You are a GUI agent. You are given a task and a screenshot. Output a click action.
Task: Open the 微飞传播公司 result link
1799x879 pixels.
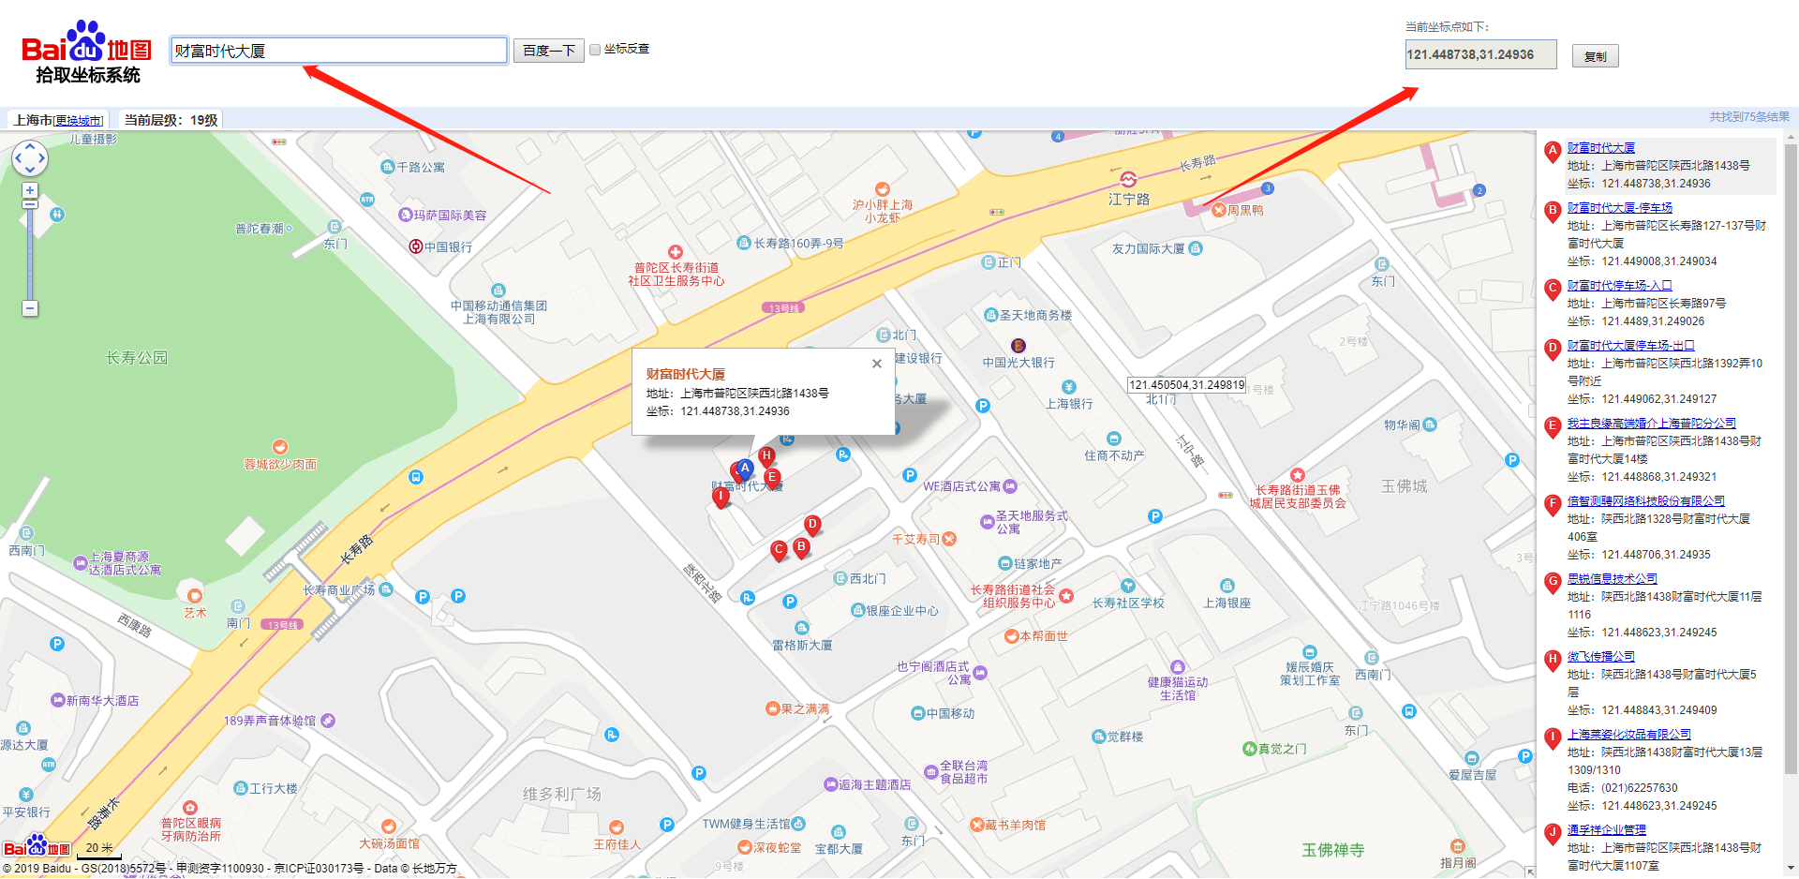(x=1601, y=657)
